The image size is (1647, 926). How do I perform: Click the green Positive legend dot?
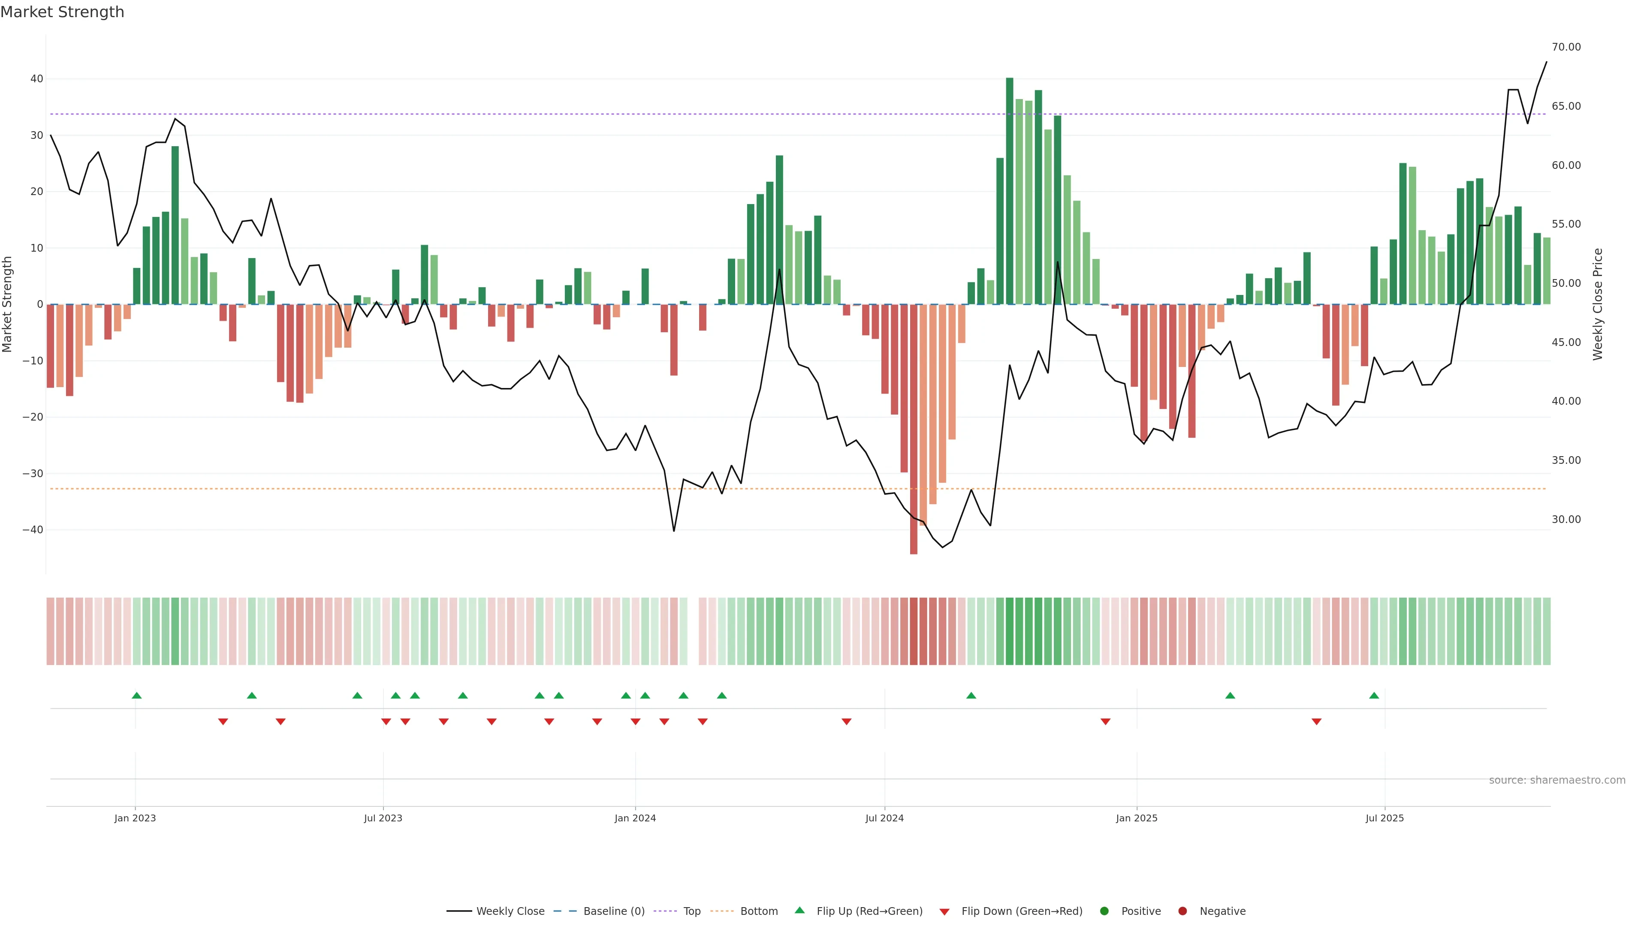1104,911
